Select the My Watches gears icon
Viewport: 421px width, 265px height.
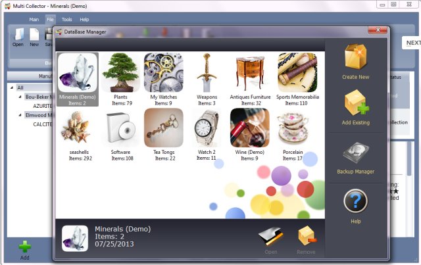pyautogui.click(x=164, y=72)
